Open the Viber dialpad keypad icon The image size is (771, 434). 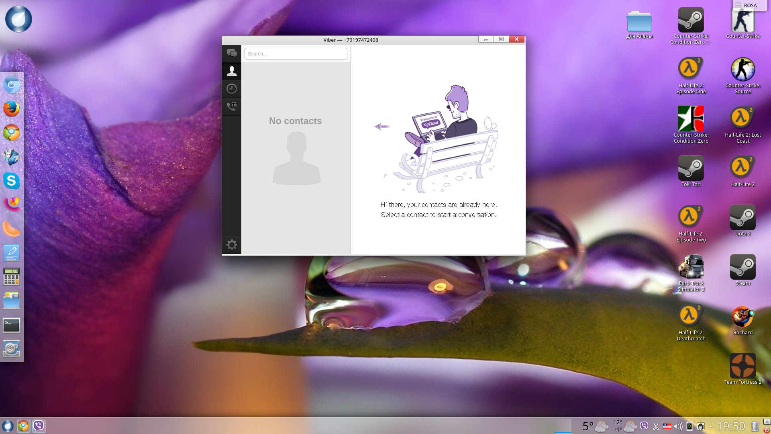click(232, 106)
